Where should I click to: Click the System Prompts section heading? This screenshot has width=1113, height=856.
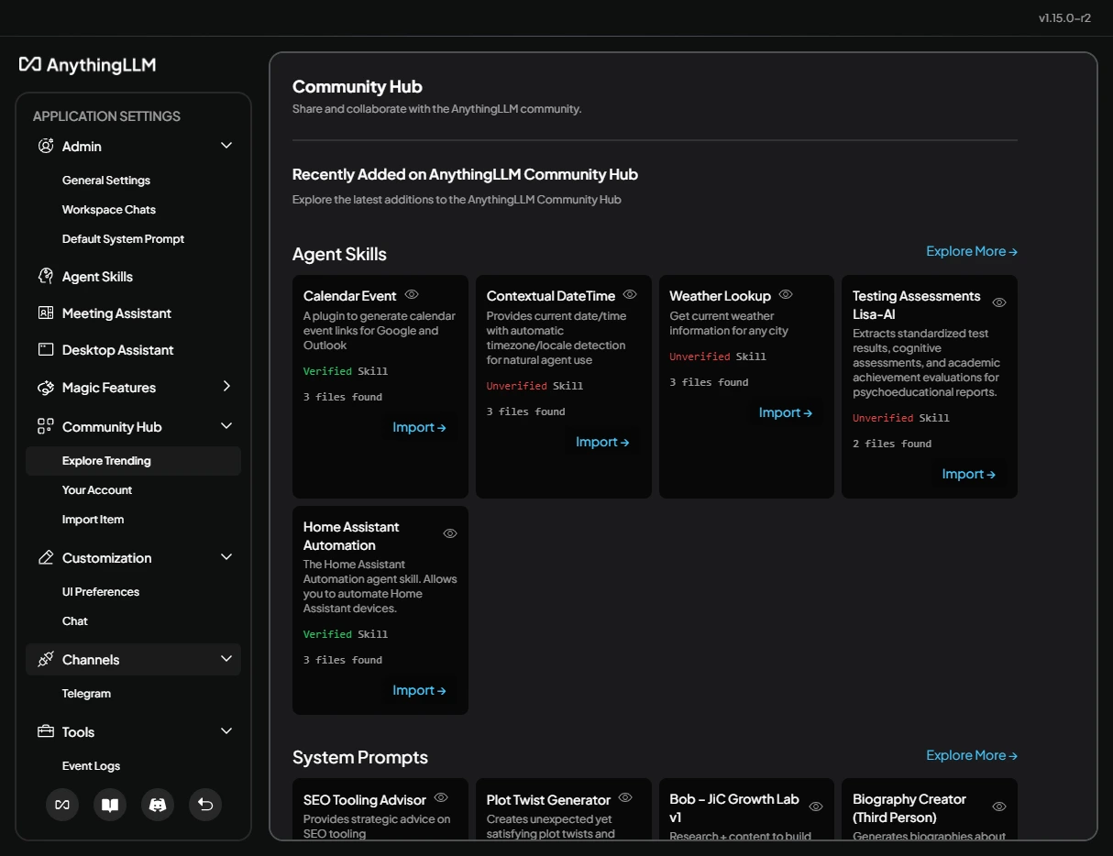[360, 757]
